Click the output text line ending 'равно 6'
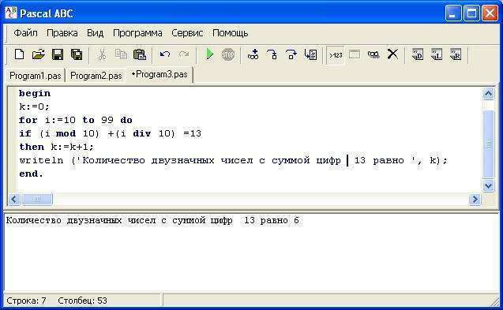 pos(152,221)
